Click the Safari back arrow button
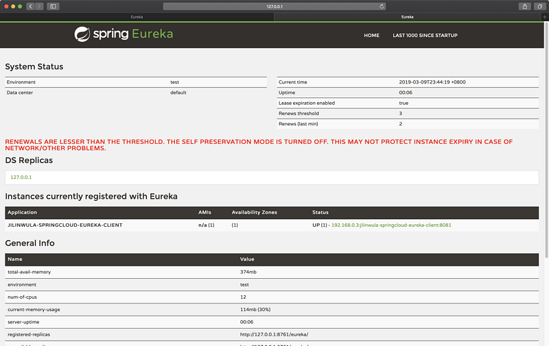This screenshot has width=549, height=346. pos(30,6)
